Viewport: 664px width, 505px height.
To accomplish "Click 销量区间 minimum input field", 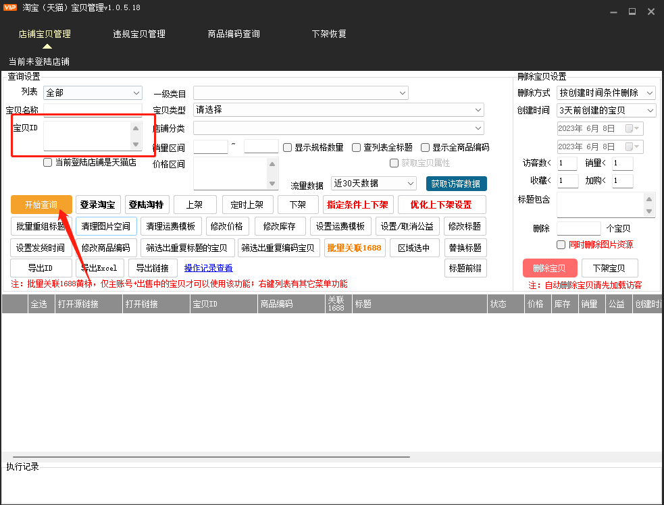I will [211, 147].
